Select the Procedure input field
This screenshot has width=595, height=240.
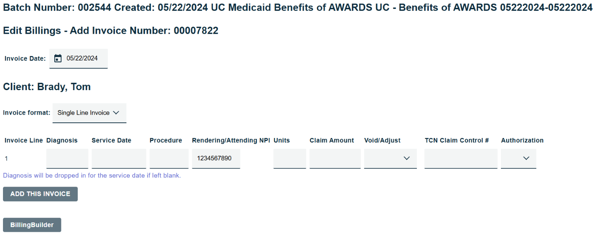[169, 158]
